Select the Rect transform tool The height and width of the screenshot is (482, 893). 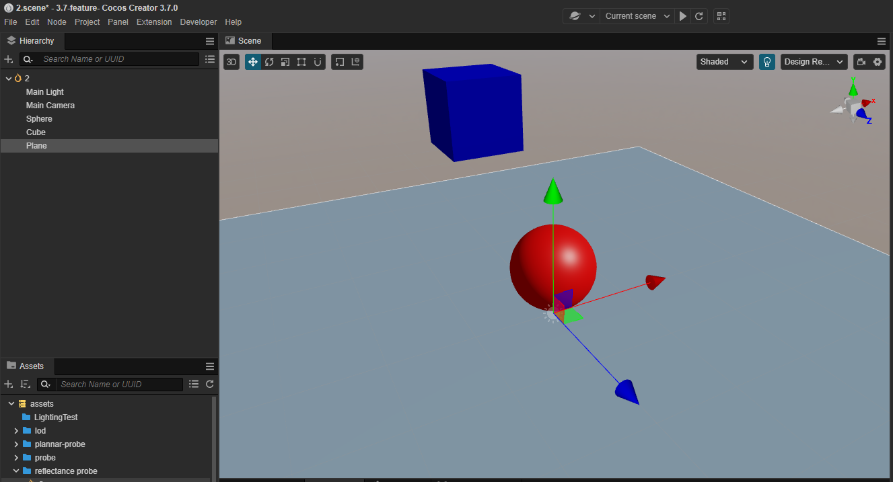[x=301, y=62]
